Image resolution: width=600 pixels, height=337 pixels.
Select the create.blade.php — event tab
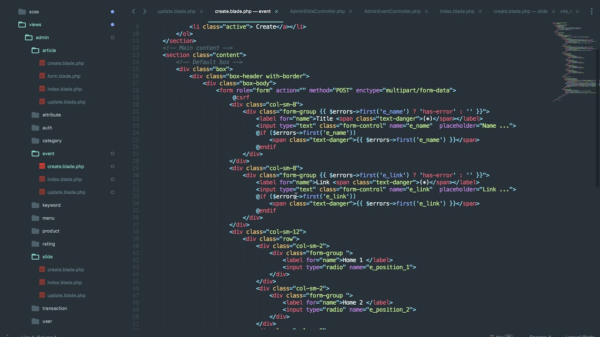pyautogui.click(x=243, y=11)
